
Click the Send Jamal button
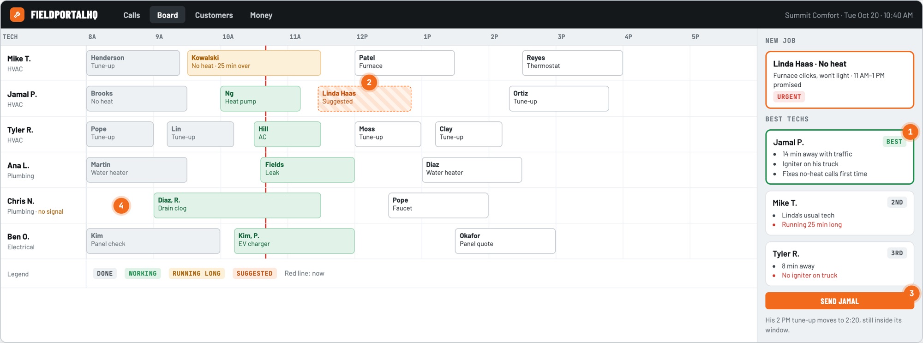pos(839,301)
